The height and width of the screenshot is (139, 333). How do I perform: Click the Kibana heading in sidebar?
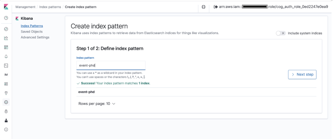point(26,18)
